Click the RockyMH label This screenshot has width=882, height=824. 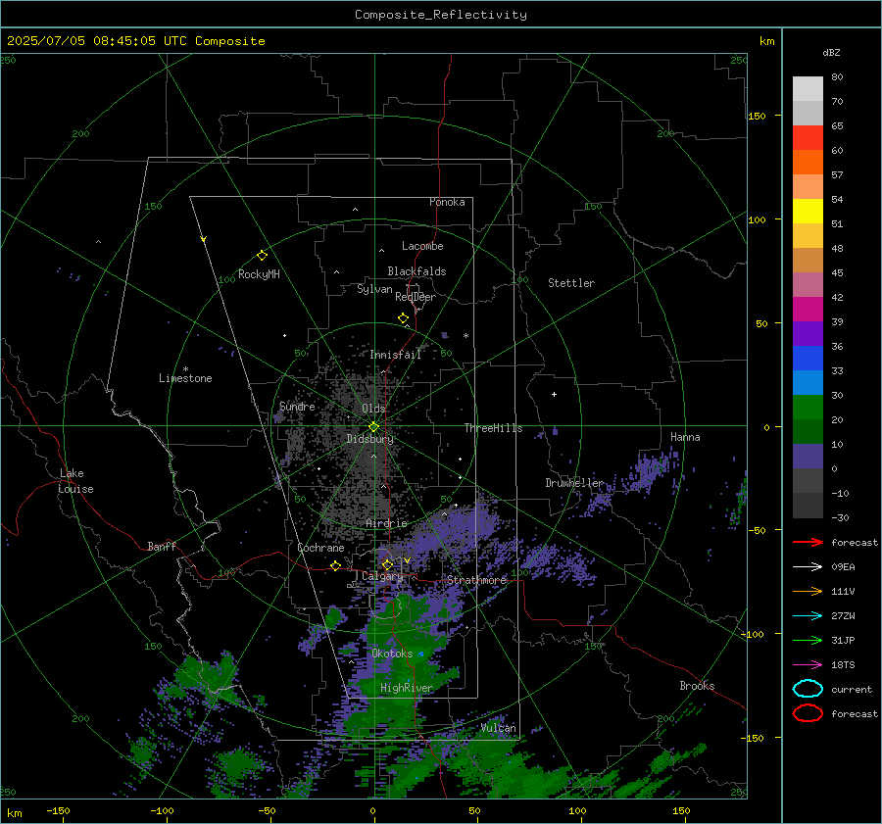coord(259,274)
